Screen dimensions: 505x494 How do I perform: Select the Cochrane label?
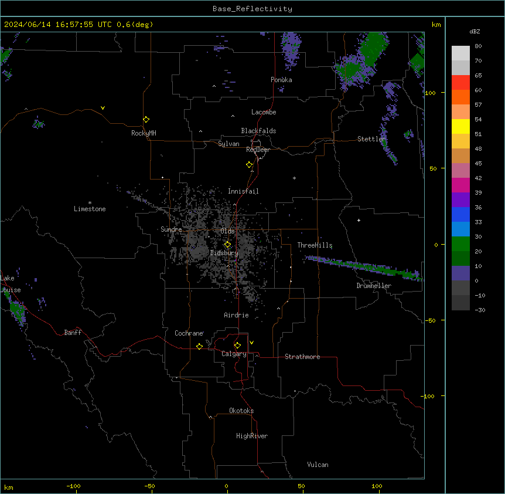[x=189, y=333]
